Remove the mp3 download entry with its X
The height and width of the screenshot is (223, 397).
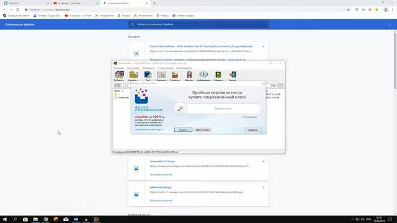263,46
